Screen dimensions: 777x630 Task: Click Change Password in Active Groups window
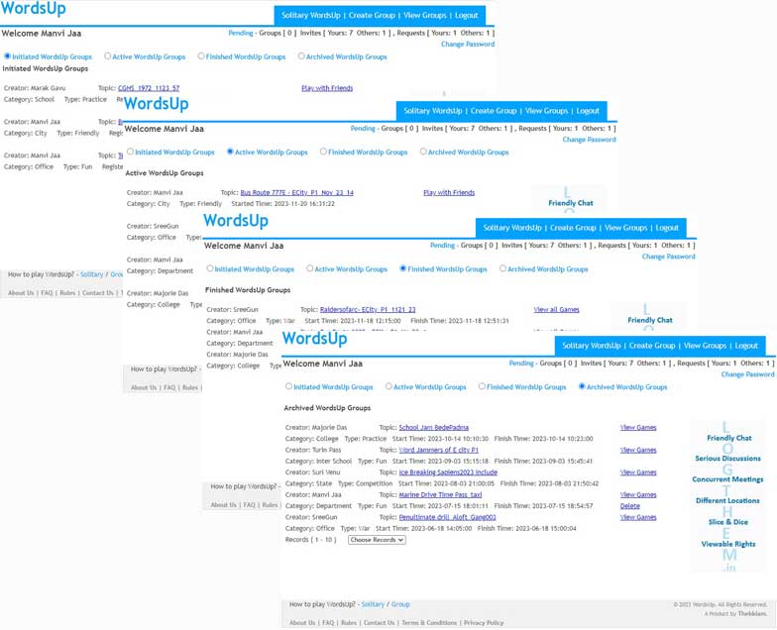click(x=589, y=140)
